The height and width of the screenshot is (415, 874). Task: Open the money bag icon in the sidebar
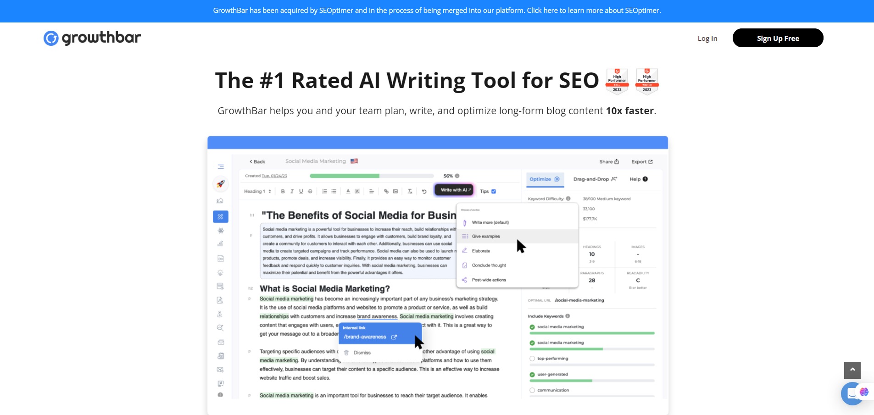coord(220,314)
